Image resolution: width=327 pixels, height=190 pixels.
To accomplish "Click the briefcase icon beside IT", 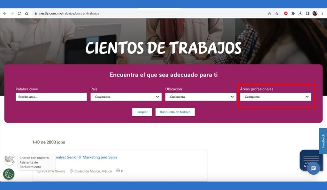I will click(118, 170).
